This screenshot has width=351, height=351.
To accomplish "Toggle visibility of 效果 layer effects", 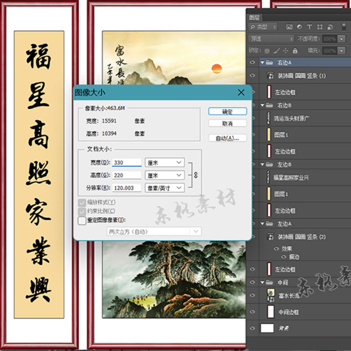I will pos(277,249).
